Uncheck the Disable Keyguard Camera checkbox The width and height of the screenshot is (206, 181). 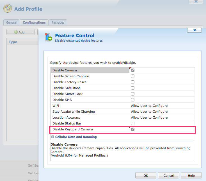pos(133,129)
